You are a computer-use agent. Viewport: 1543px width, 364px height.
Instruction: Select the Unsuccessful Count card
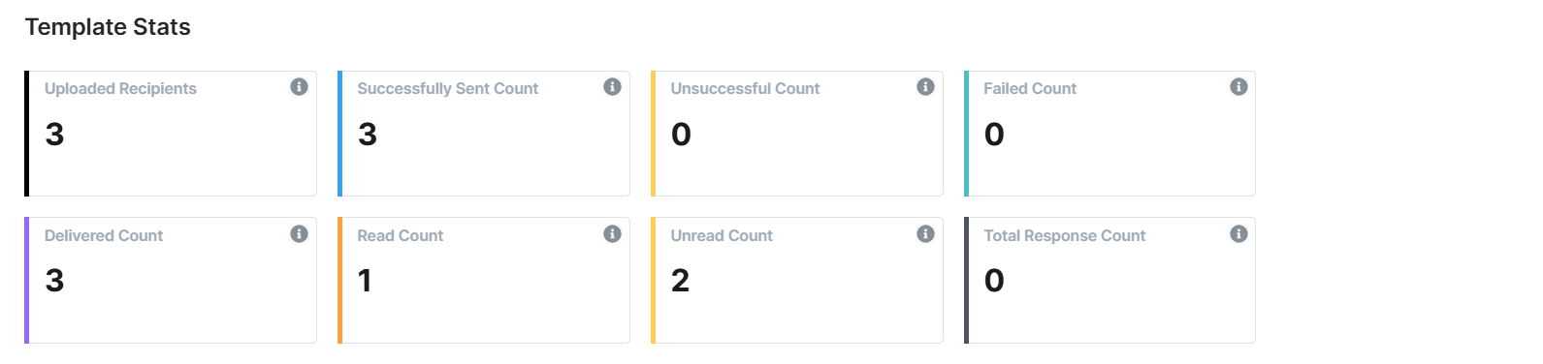[x=797, y=134]
